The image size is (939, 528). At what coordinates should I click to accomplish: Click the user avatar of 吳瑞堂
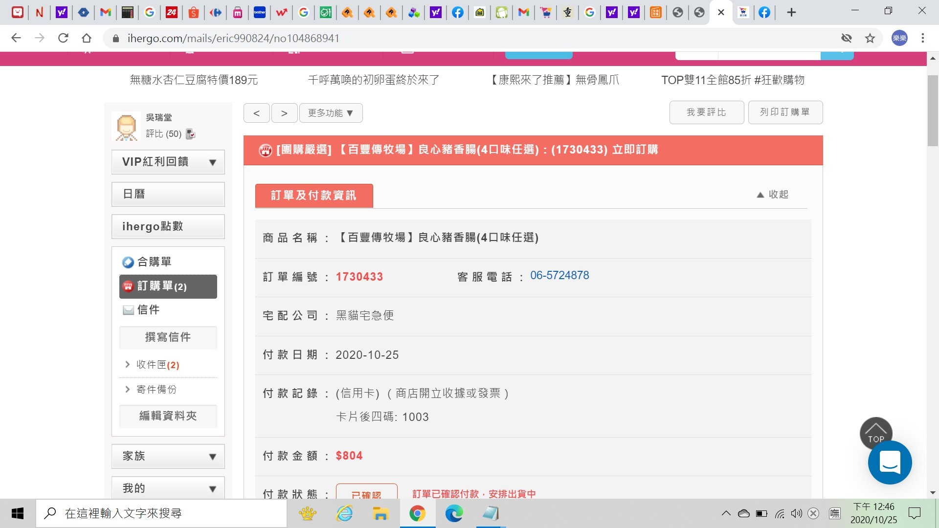point(127,127)
